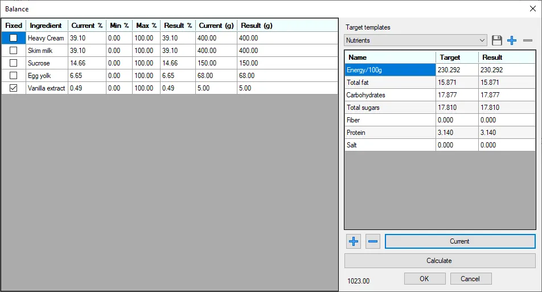The image size is (542, 292).
Task: Click Sucrose current grams 150.00
Action: pos(216,63)
